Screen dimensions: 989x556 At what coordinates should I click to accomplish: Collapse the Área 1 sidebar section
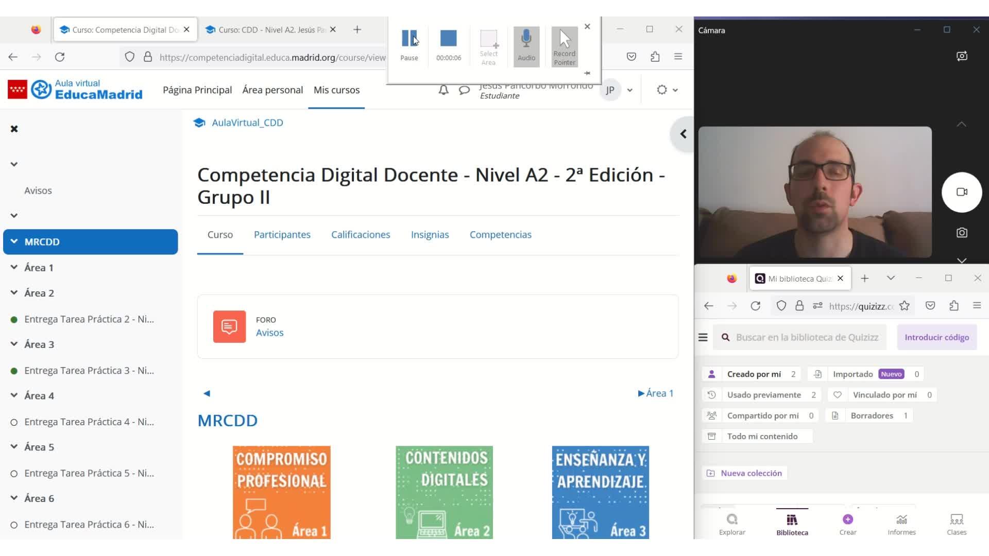click(14, 267)
